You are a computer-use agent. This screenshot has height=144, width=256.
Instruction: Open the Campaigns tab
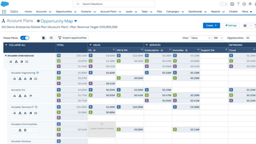173,11
